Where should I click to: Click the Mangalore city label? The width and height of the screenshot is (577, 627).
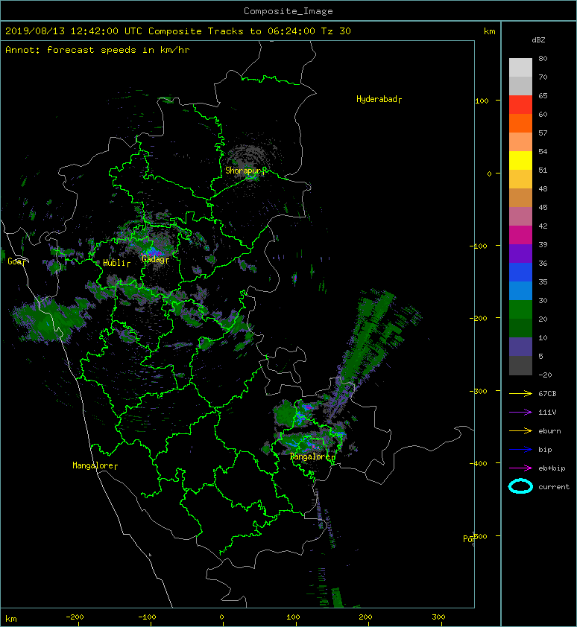[95, 465]
